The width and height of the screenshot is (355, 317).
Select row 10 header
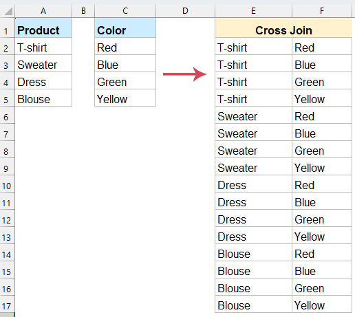[x=7, y=184]
